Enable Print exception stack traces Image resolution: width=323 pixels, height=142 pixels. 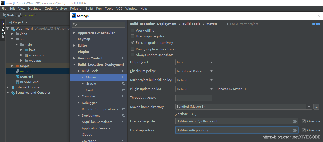[x=133, y=49]
